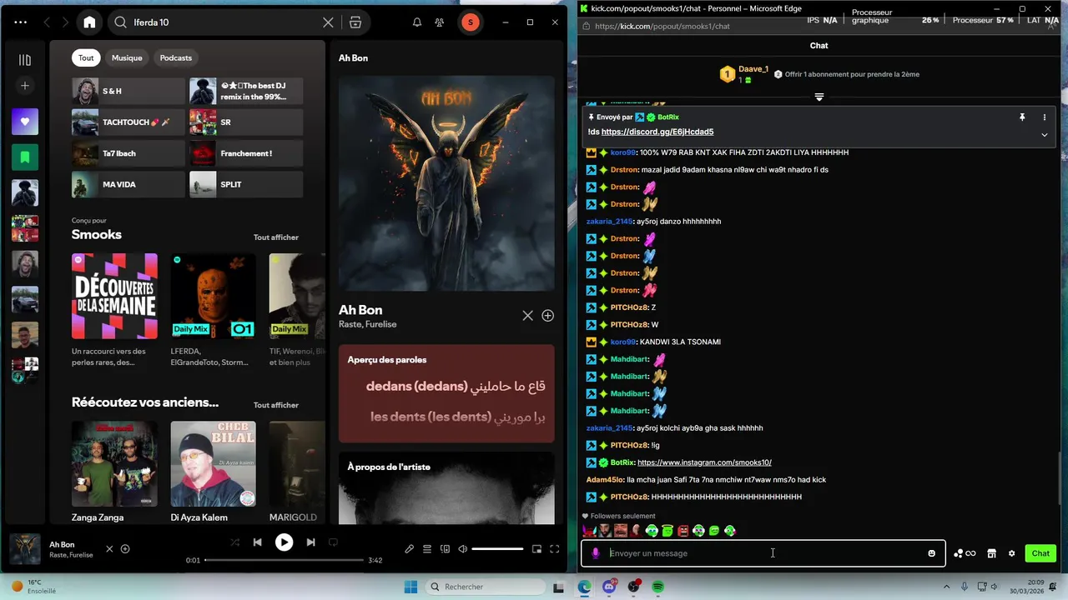This screenshot has height=600, width=1068.
Task: Toggle shuffle in Spotify player
Action: click(x=234, y=542)
